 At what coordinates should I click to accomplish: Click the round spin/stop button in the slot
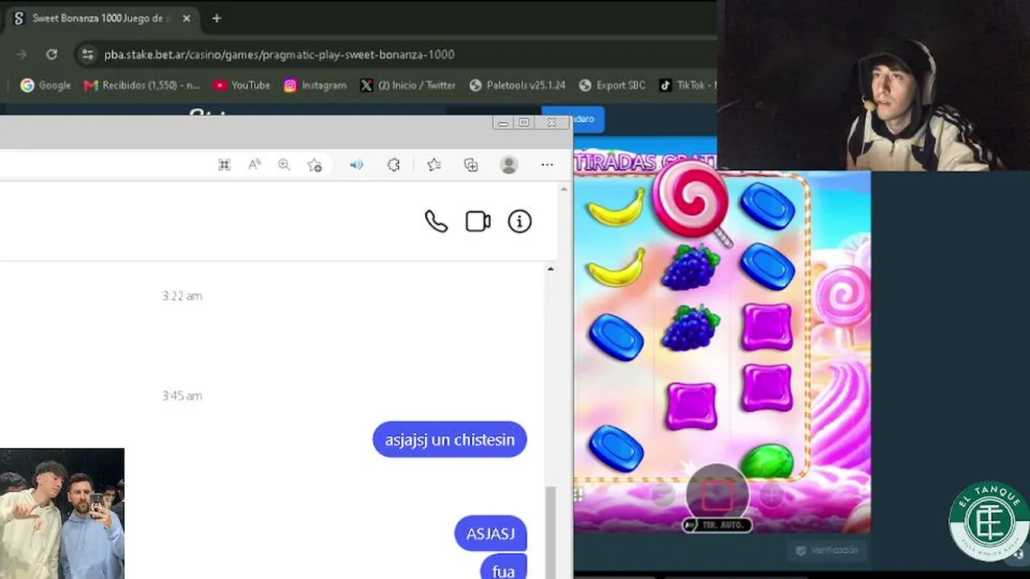click(x=717, y=494)
